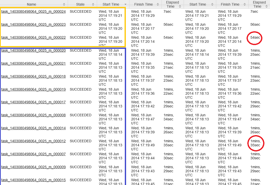Image resolution: width=270 pixels, height=185 pixels.
Task: Open task ending in m_000022
Action: [33, 37]
